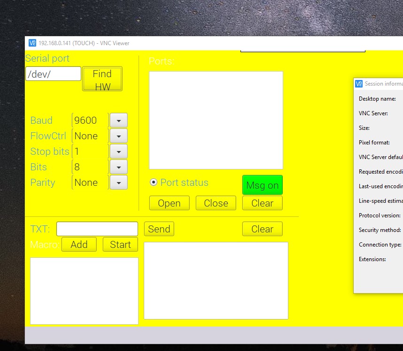
Task: Click the /dev/ serial port input field
Action: point(53,74)
